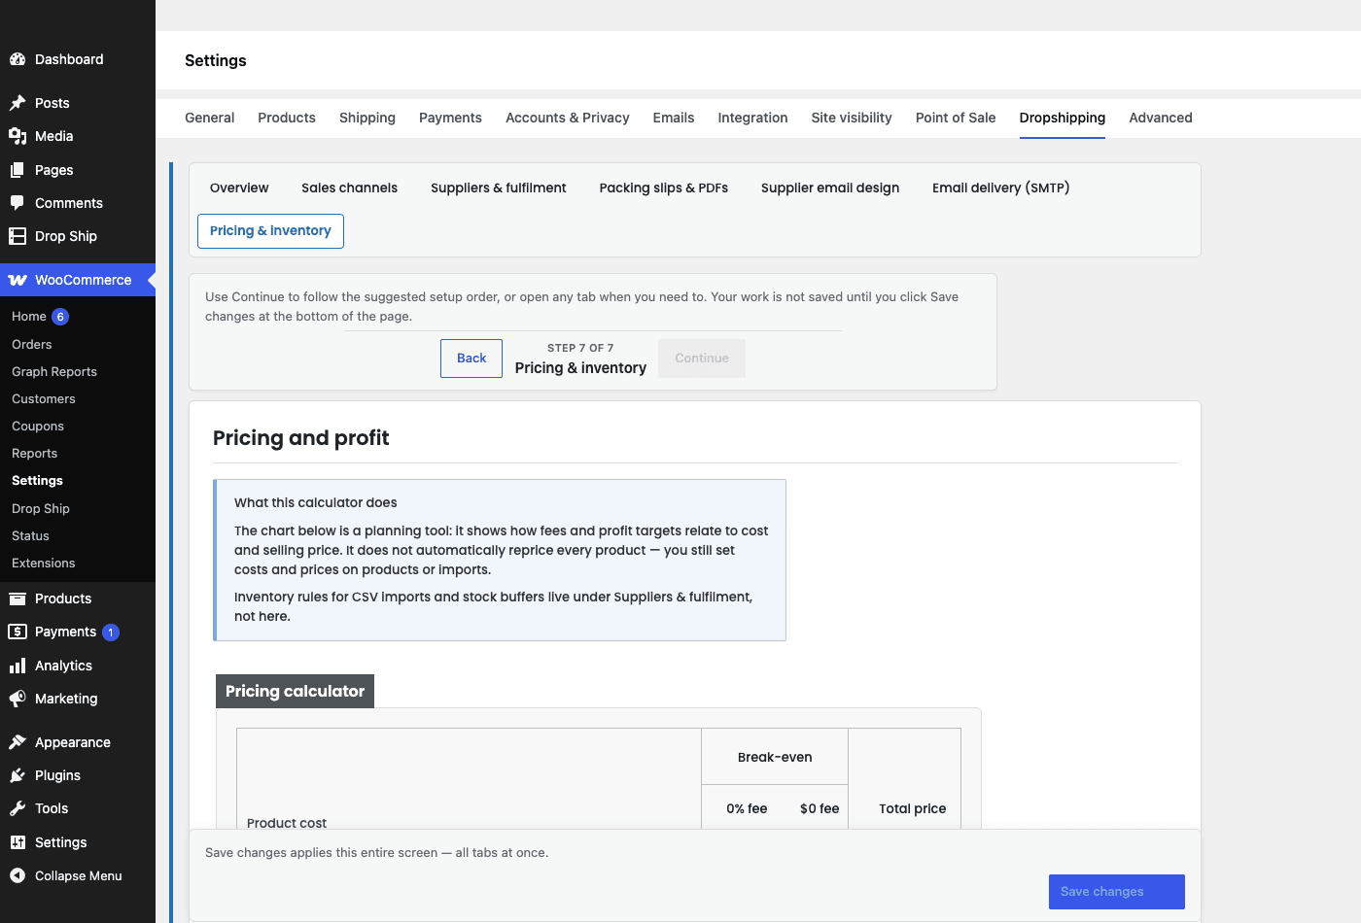Open Reports submenu link
This screenshot has height=923, width=1361.
[35, 454]
